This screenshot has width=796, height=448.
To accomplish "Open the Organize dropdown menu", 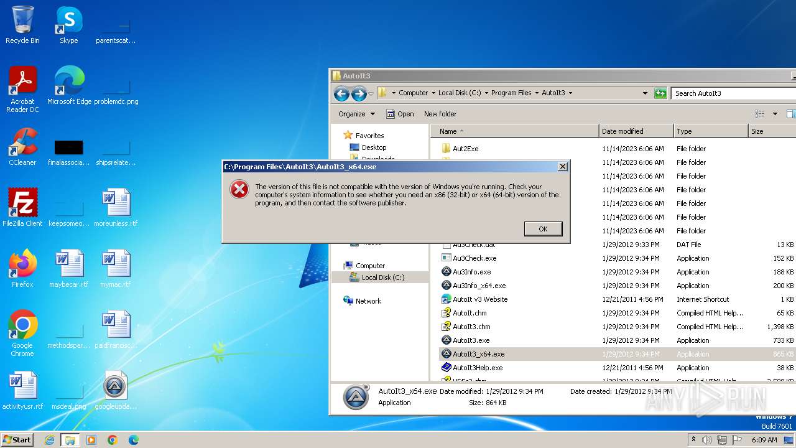I will (x=356, y=114).
